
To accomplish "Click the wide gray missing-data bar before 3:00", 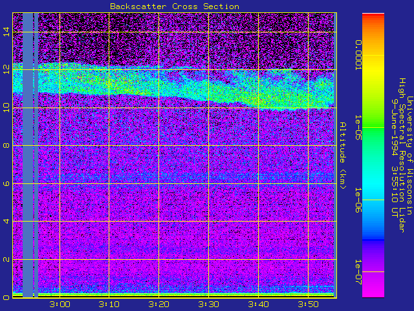I will (x=28, y=155).
